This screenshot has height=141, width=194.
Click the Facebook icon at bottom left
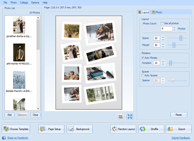tap(4, 138)
